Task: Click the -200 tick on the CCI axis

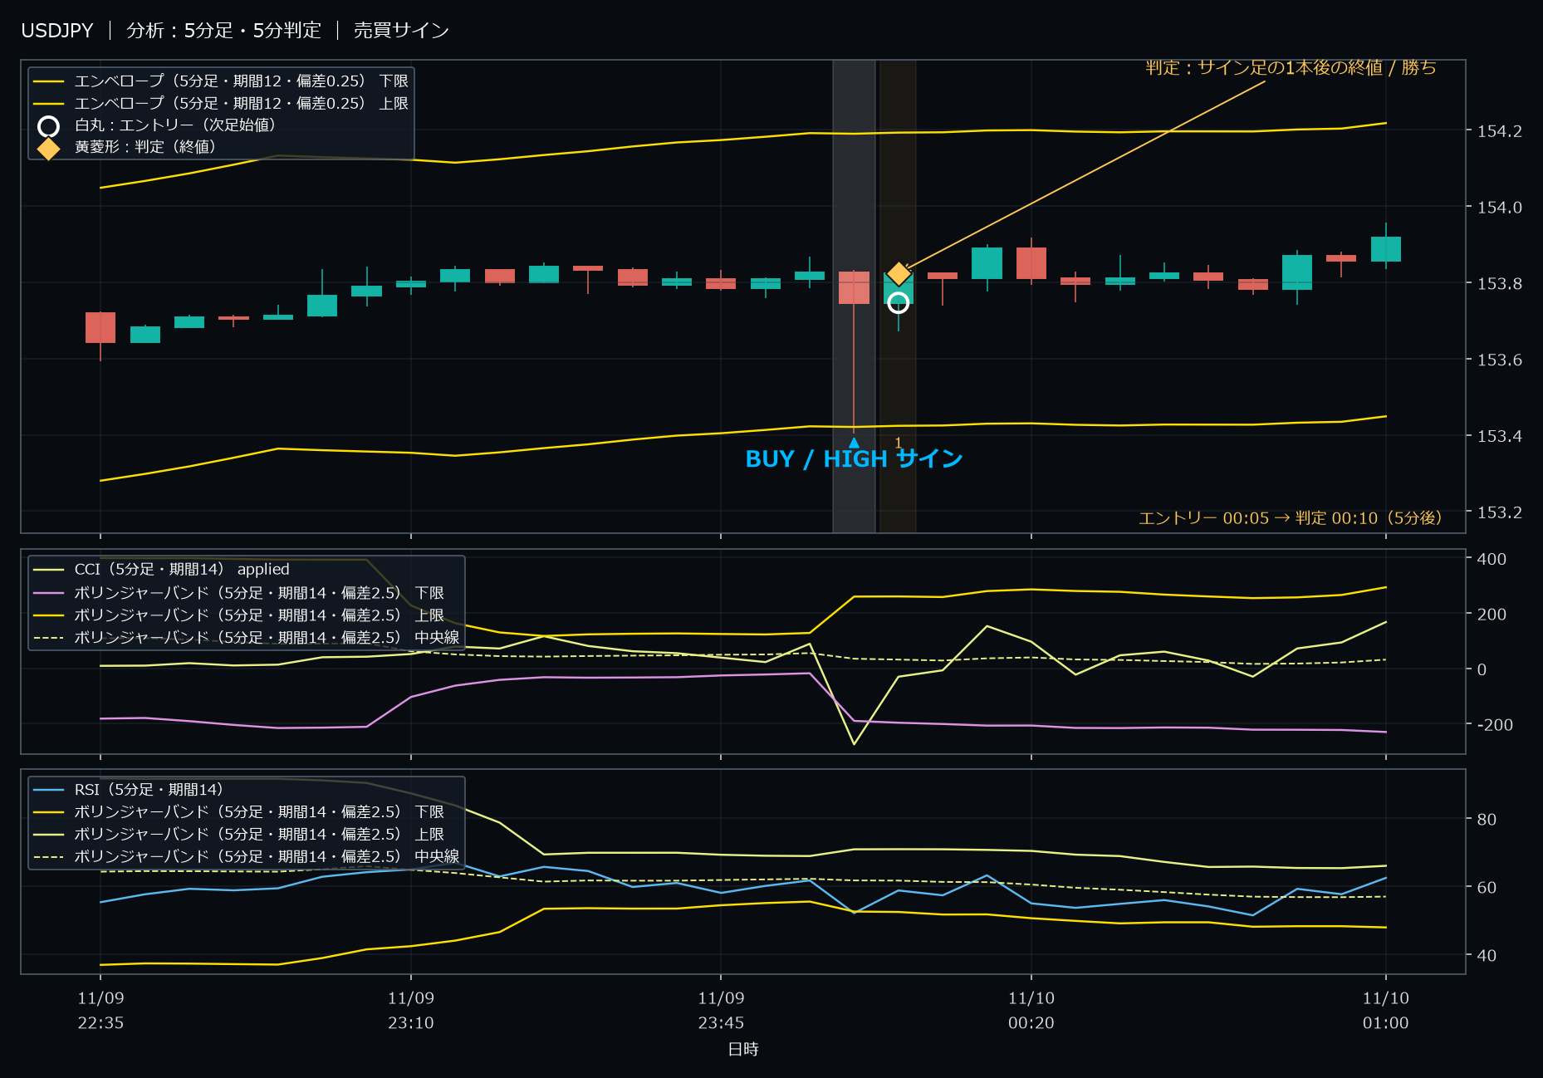Action: pyautogui.click(x=1495, y=725)
